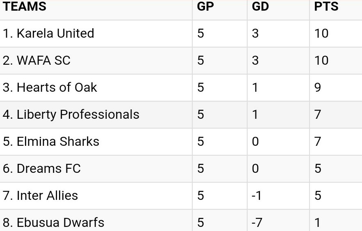Click Liberty Professionals' games played cell
The image size is (362, 231).
(x=220, y=115)
